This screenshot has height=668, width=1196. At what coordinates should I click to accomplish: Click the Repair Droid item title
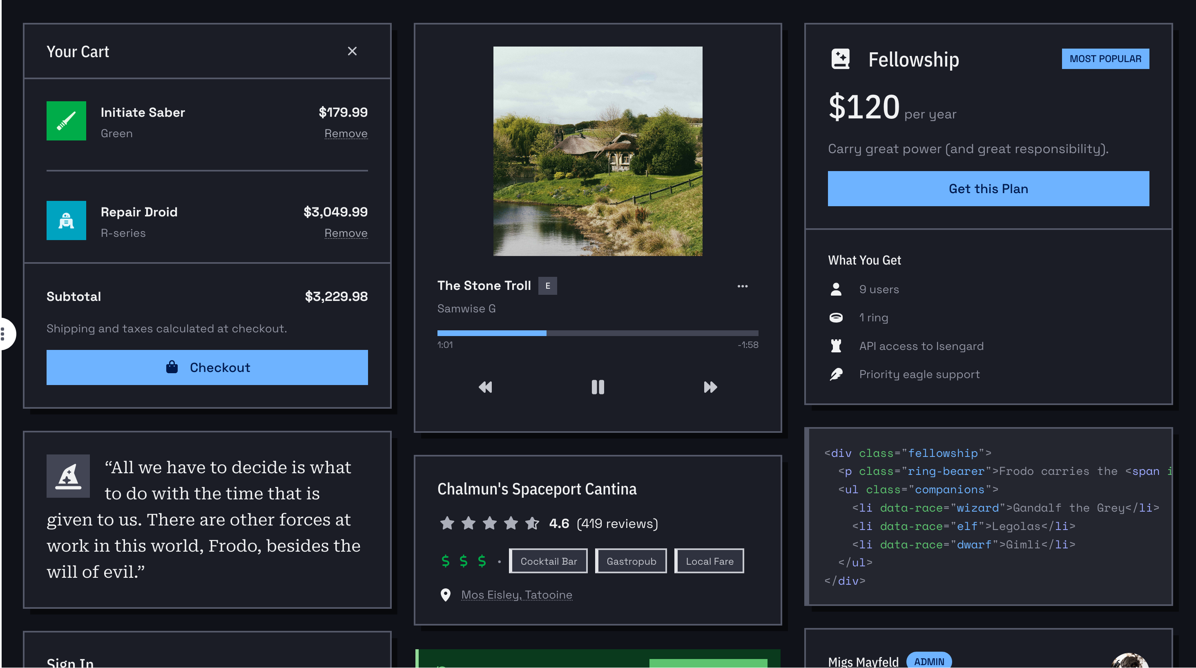click(139, 212)
